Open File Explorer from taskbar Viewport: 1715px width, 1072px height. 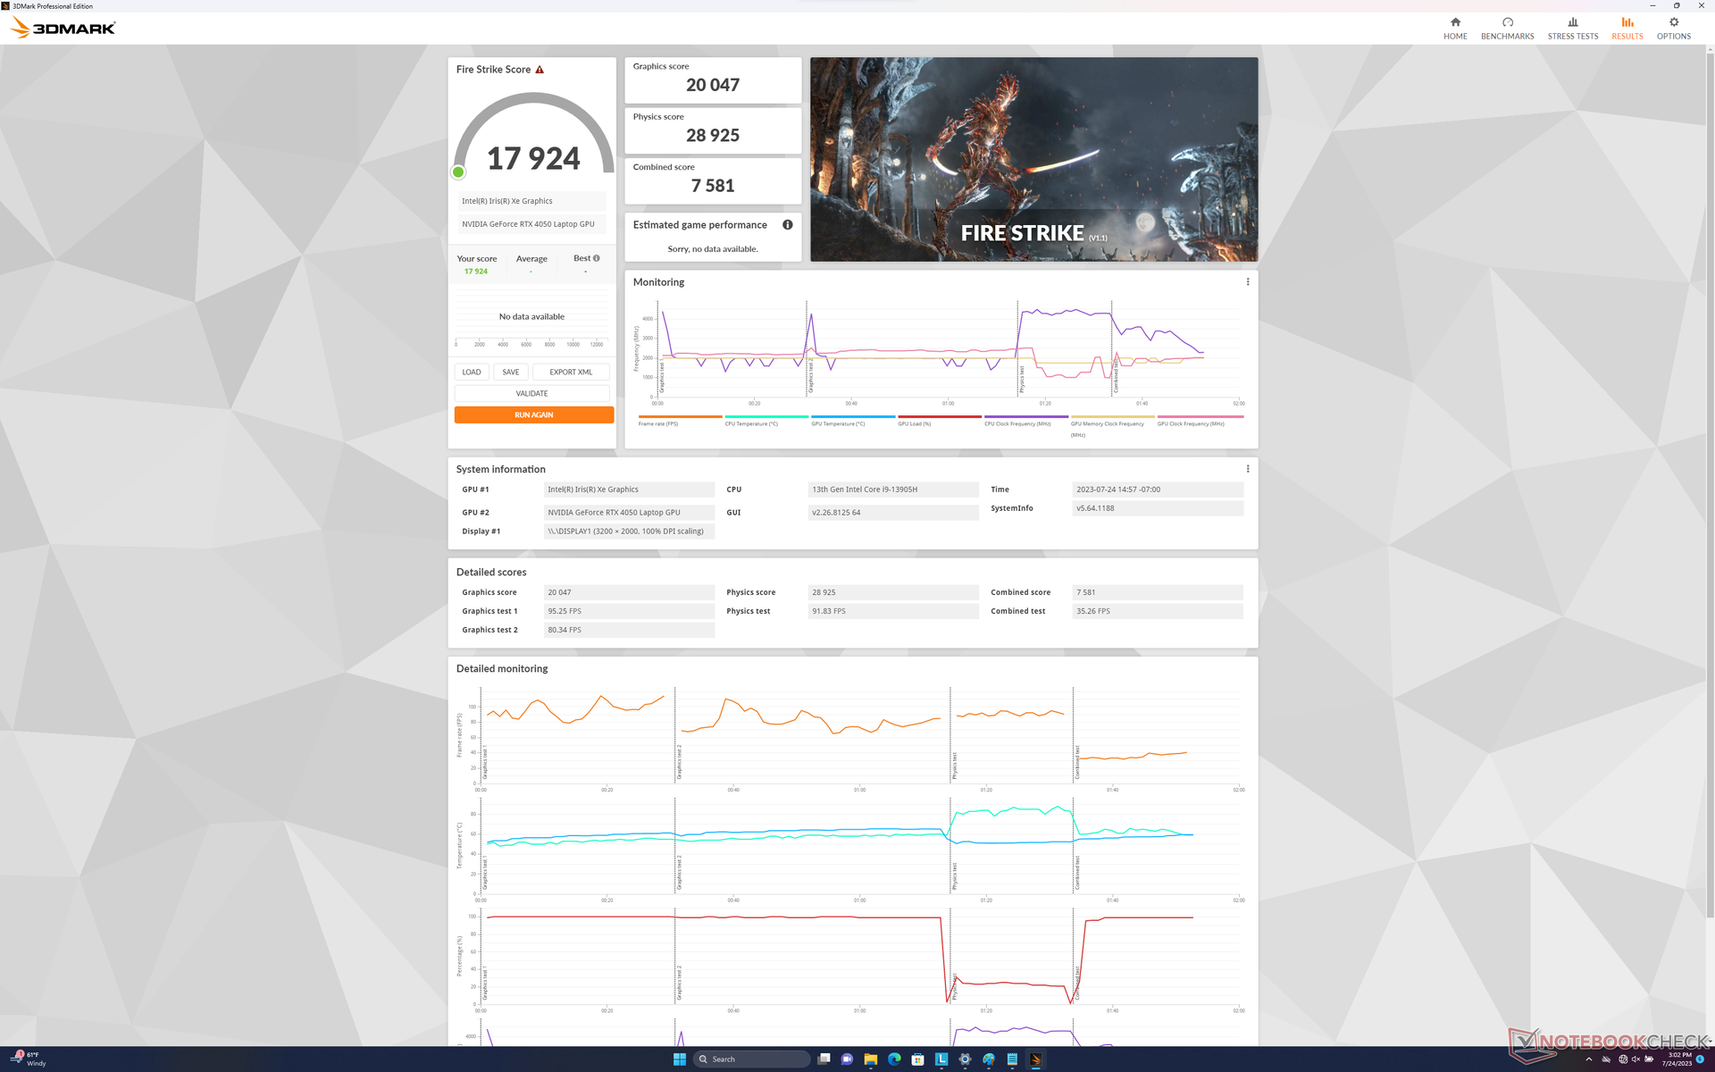click(x=870, y=1059)
